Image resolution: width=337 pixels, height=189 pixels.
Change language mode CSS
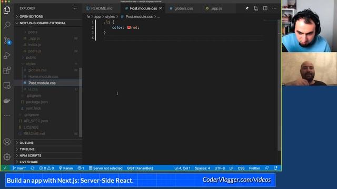click(241, 168)
